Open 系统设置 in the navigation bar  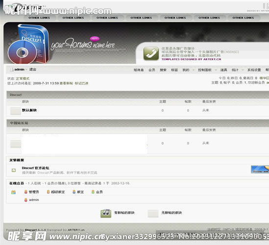(x=254, y=70)
